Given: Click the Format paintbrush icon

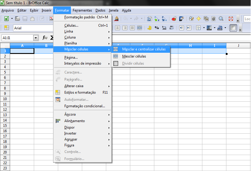Looking at the screenshot, I should [117, 19].
